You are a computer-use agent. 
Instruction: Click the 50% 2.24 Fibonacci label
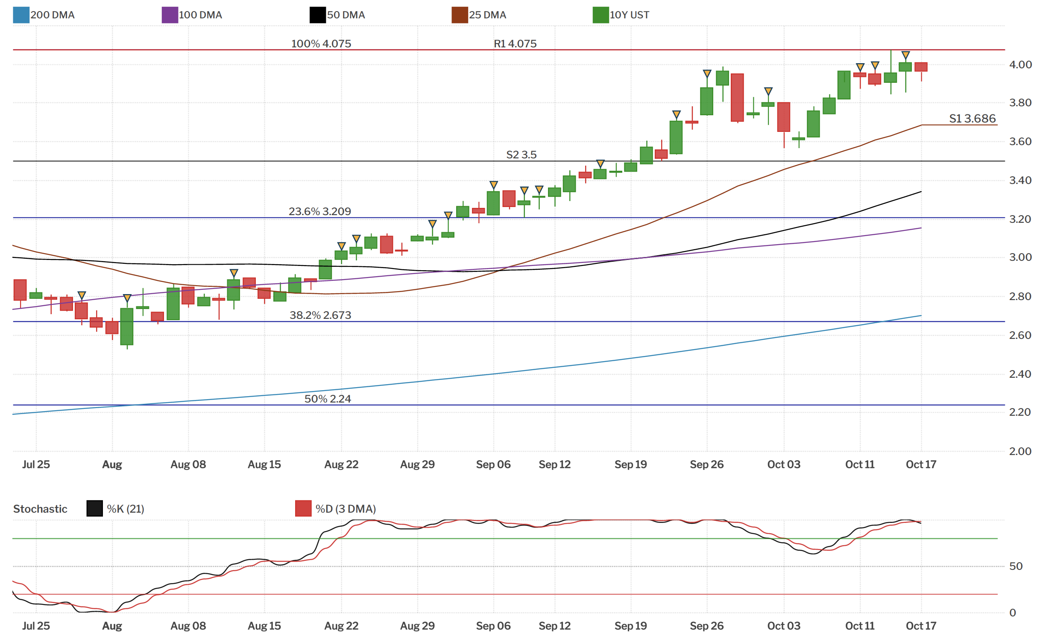(328, 399)
